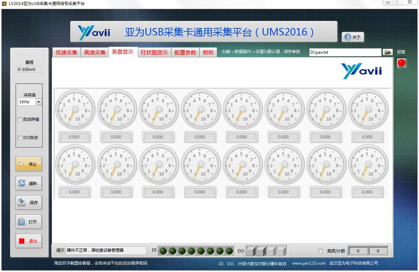Select the 表盘显示 tab
This screenshot has width=419, height=272.
tap(123, 52)
